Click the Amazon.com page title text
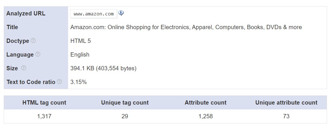The height and width of the screenshot is (126, 331). click(186, 27)
